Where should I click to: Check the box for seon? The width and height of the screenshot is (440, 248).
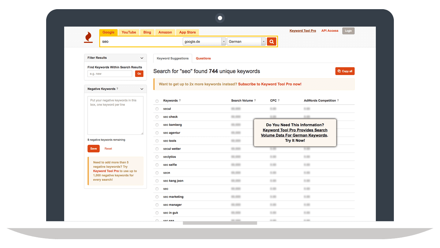pos(157,173)
